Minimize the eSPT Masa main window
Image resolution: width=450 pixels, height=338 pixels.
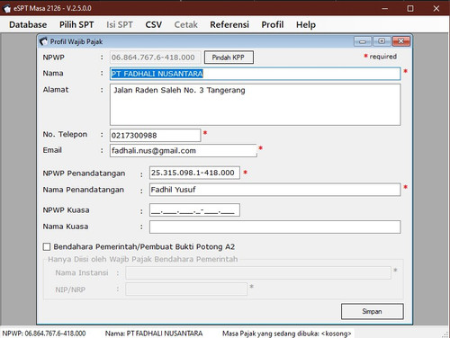[x=385, y=8]
